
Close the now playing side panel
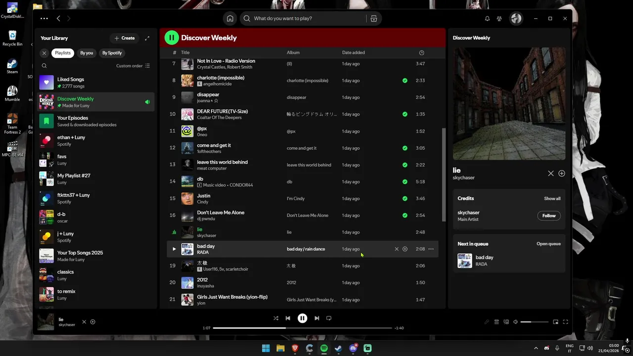pyautogui.click(x=551, y=174)
